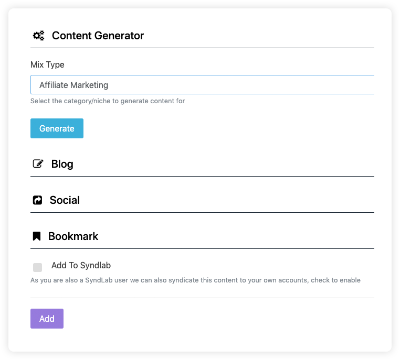Expand the Social section heading

coord(65,200)
